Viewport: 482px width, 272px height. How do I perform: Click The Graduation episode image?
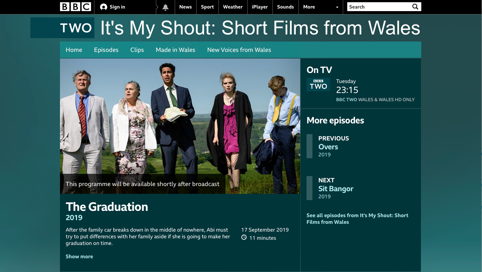[180, 126]
